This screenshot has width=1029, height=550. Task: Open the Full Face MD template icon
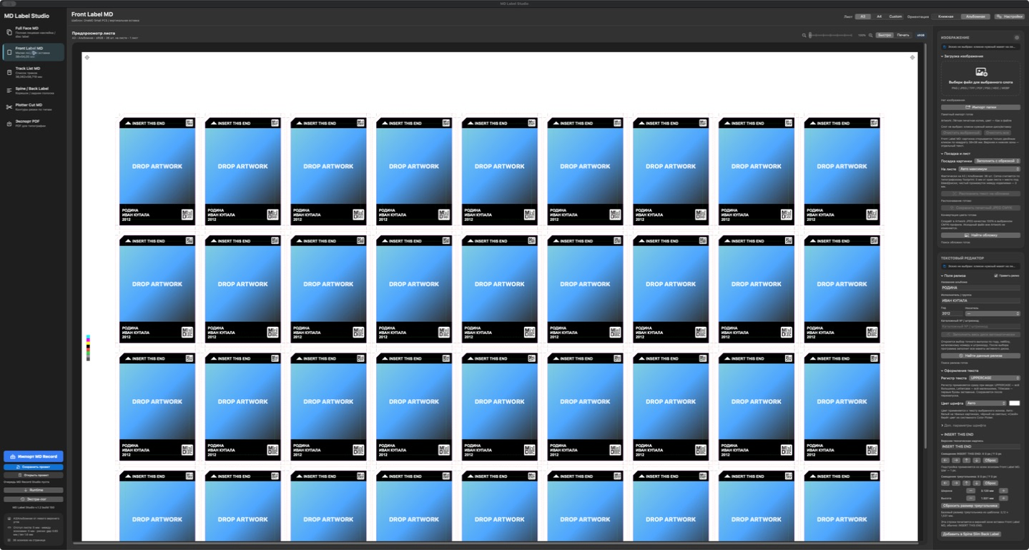pyautogui.click(x=9, y=32)
